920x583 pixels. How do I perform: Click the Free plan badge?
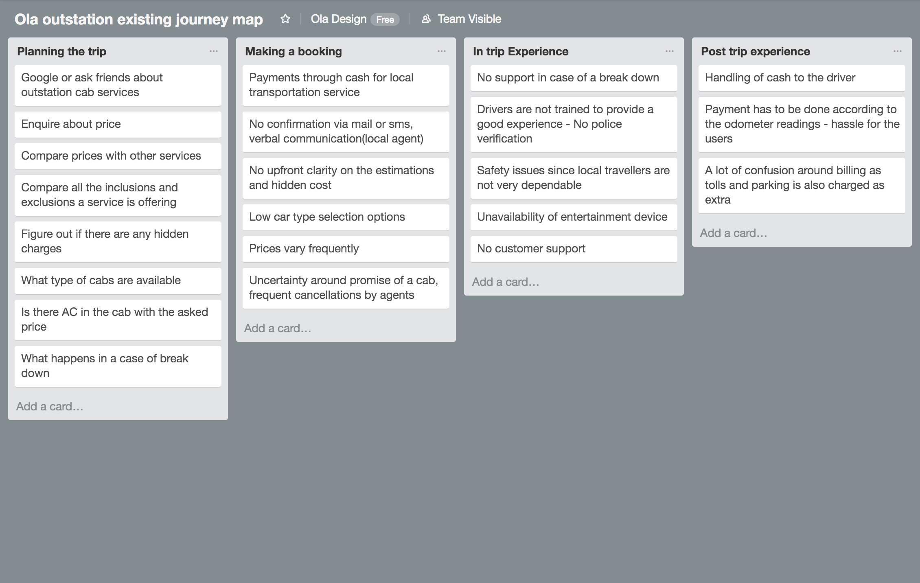coord(385,20)
